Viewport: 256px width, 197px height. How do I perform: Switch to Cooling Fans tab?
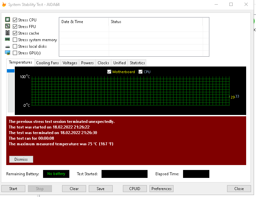[x=47, y=63]
